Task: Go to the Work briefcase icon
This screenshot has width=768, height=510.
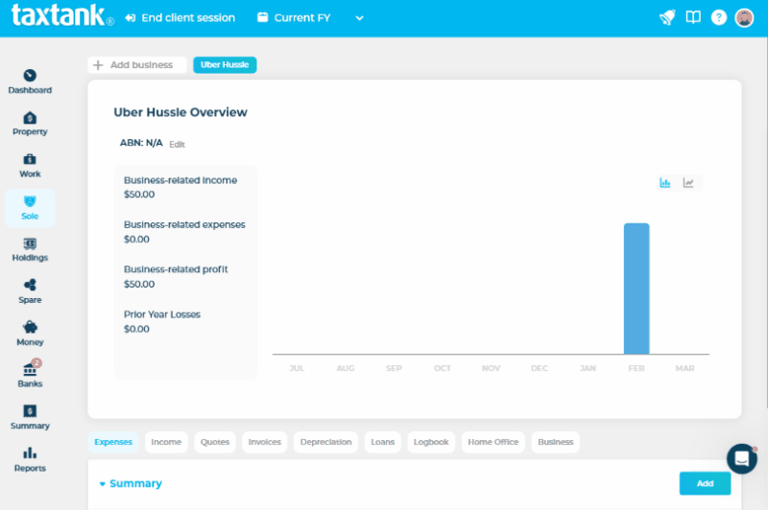Action: coord(30,159)
